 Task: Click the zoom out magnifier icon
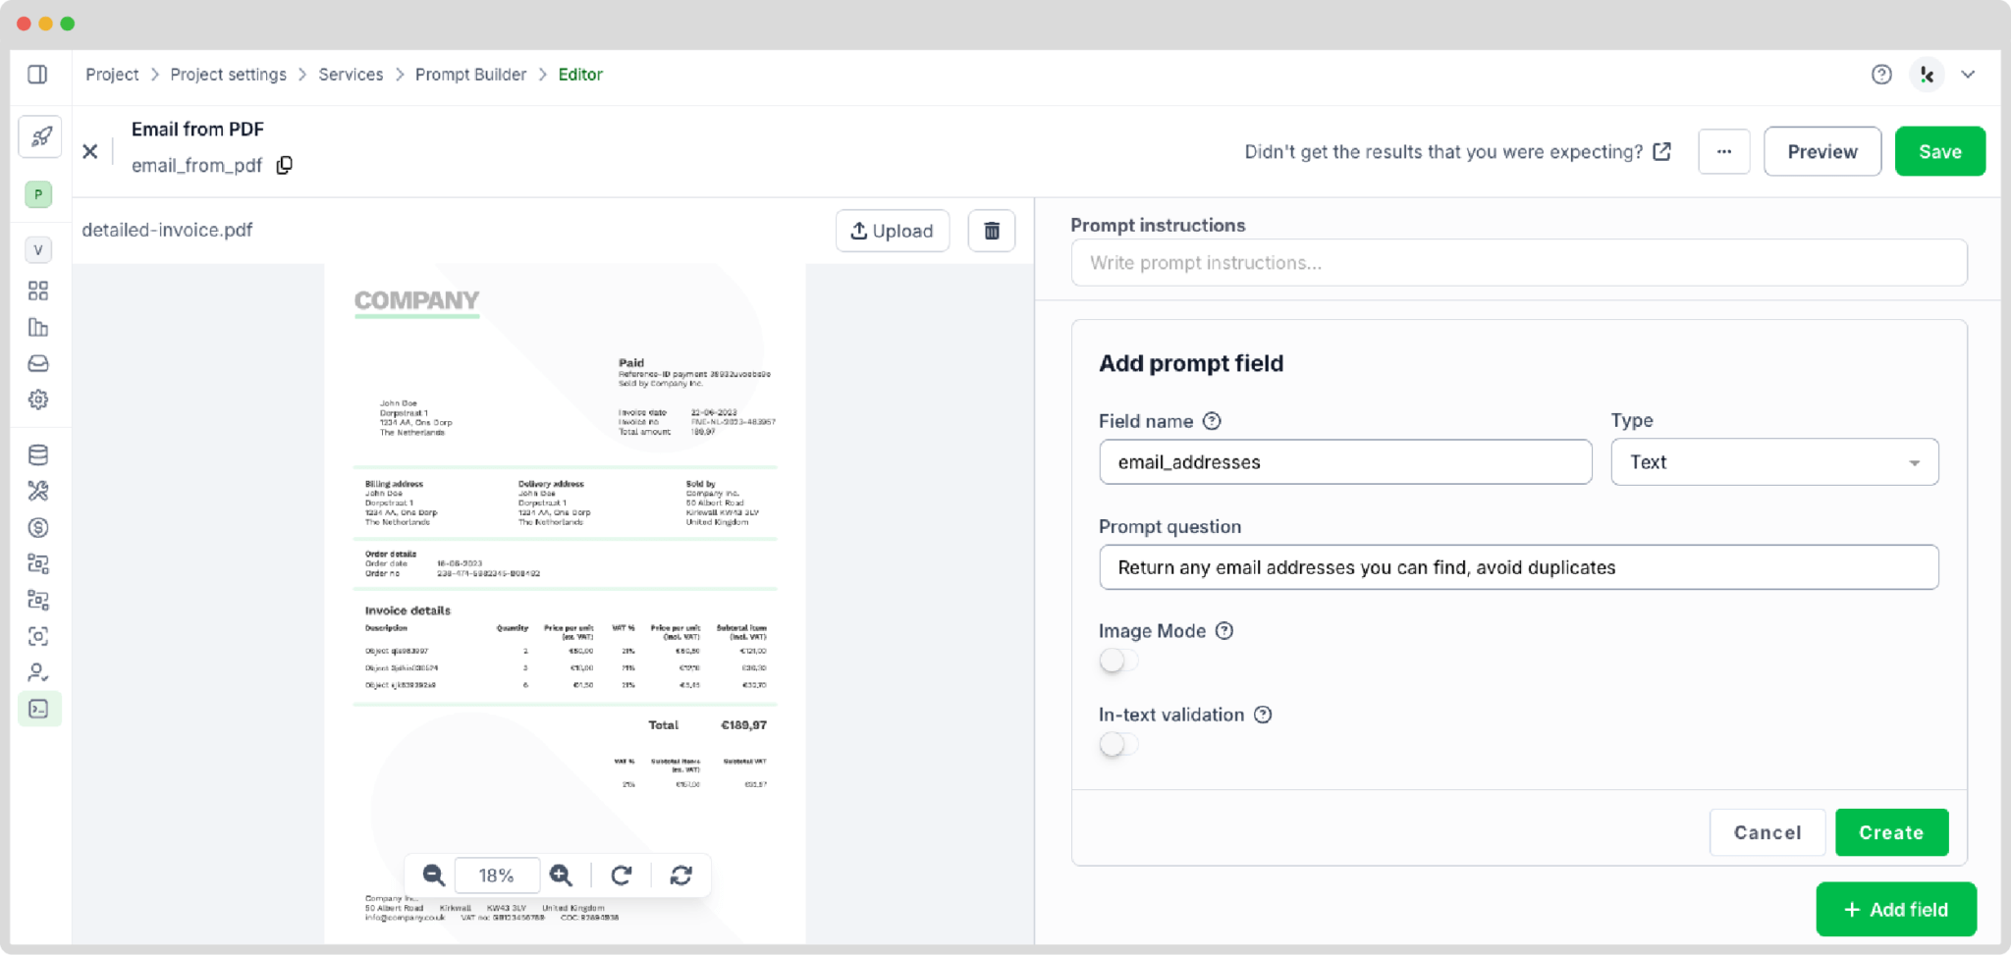(433, 875)
